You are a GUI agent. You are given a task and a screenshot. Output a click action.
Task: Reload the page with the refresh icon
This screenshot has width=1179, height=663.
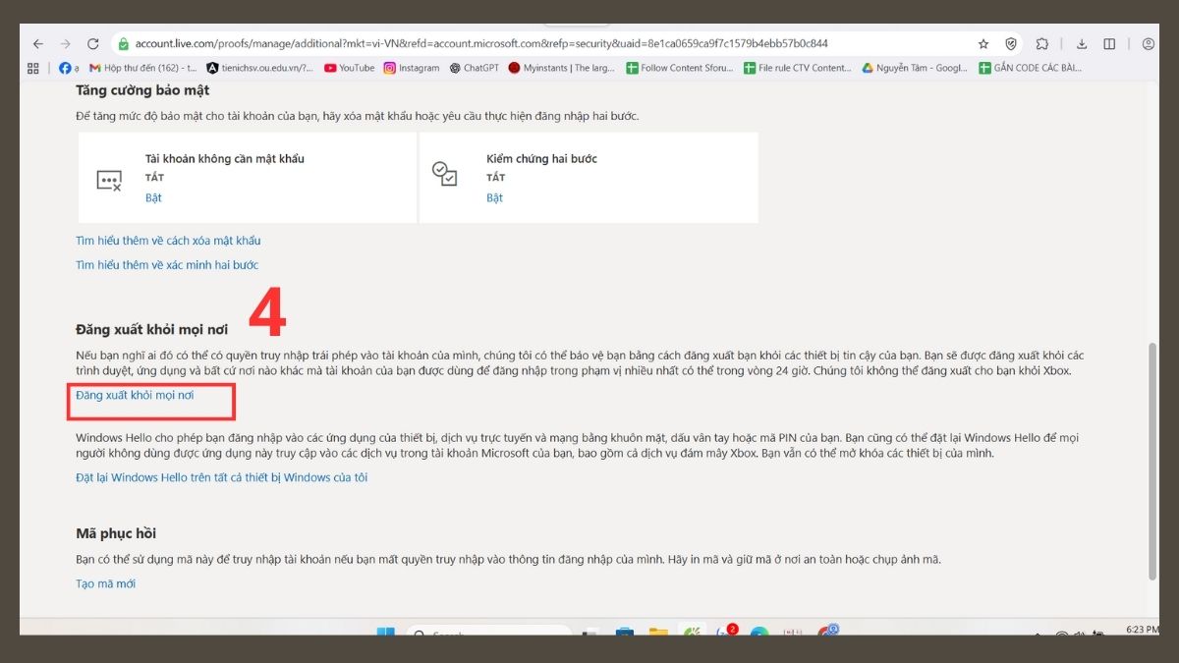point(93,44)
